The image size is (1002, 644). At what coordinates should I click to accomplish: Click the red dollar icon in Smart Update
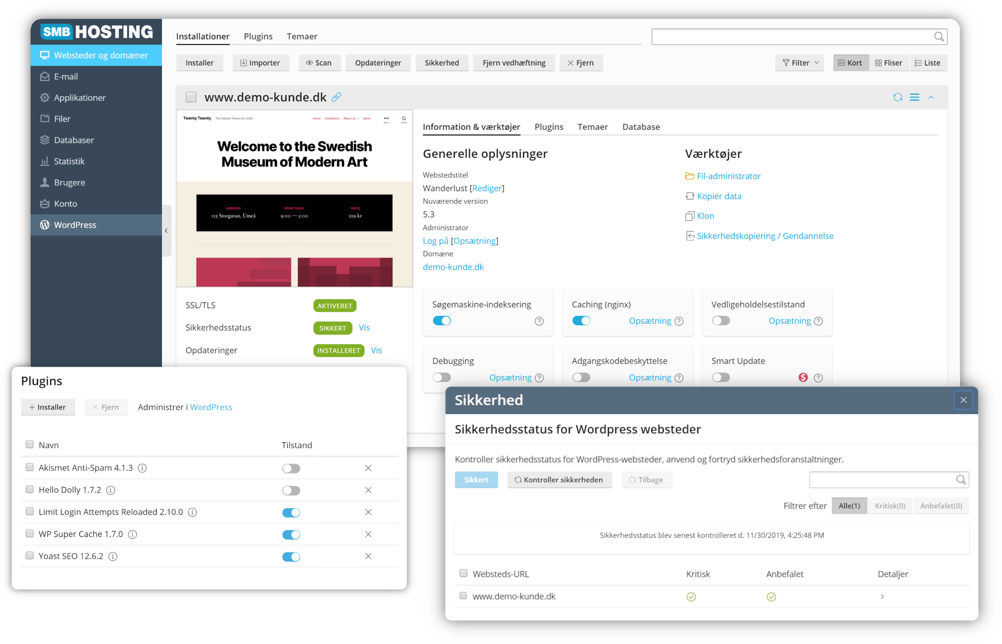(x=802, y=378)
